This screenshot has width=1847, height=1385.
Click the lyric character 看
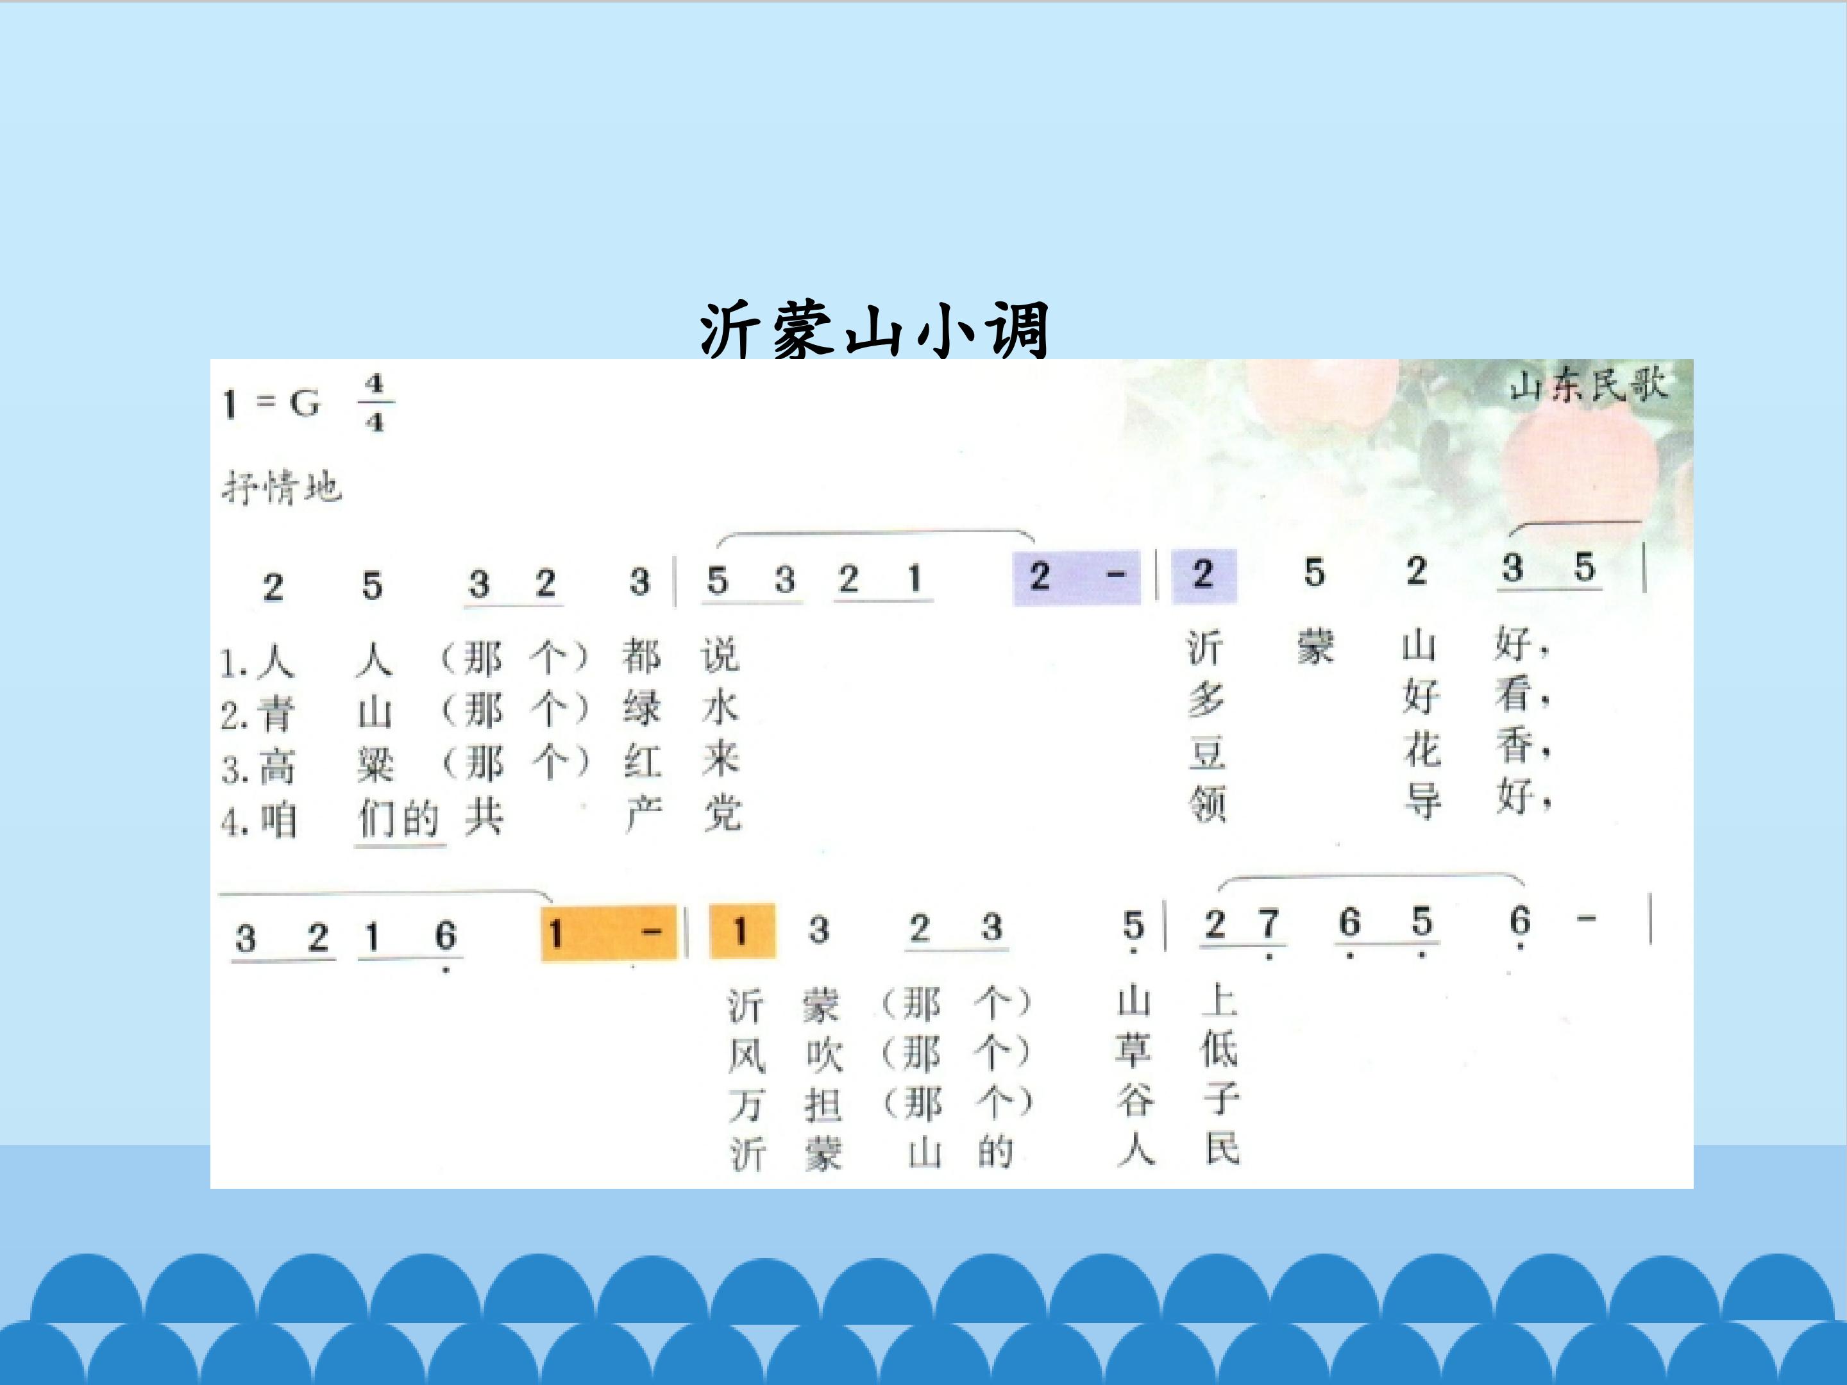pyautogui.click(x=1514, y=694)
